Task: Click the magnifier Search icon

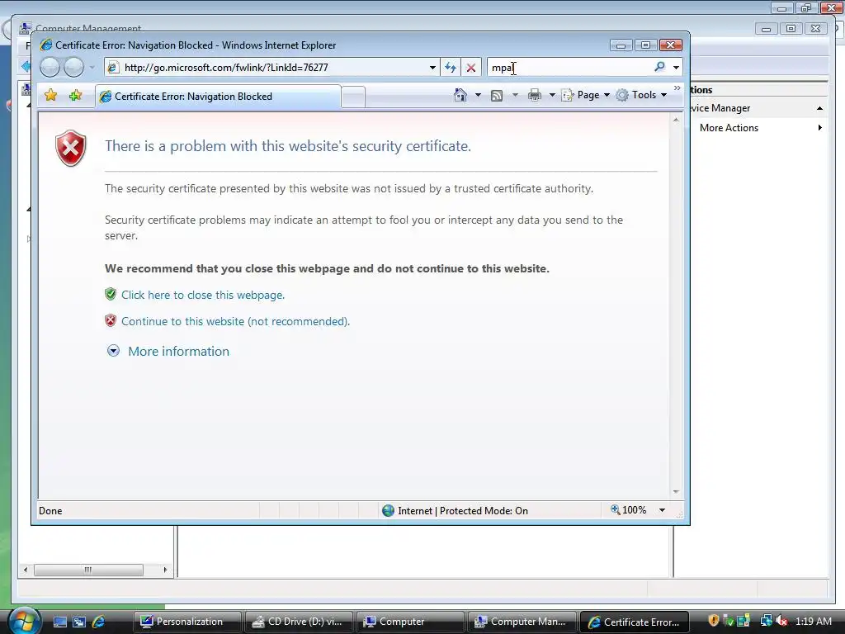Action: click(x=659, y=67)
